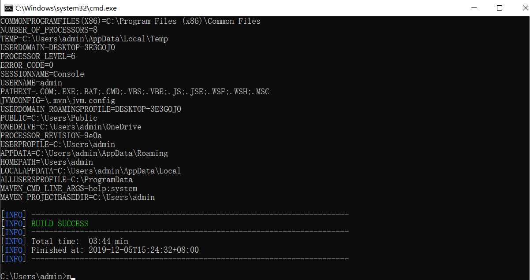Image resolution: width=530 pixels, height=280 pixels.
Task: Click the MAVEN_PROJECTBASEDIR line
Action: click(x=78, y=197)
